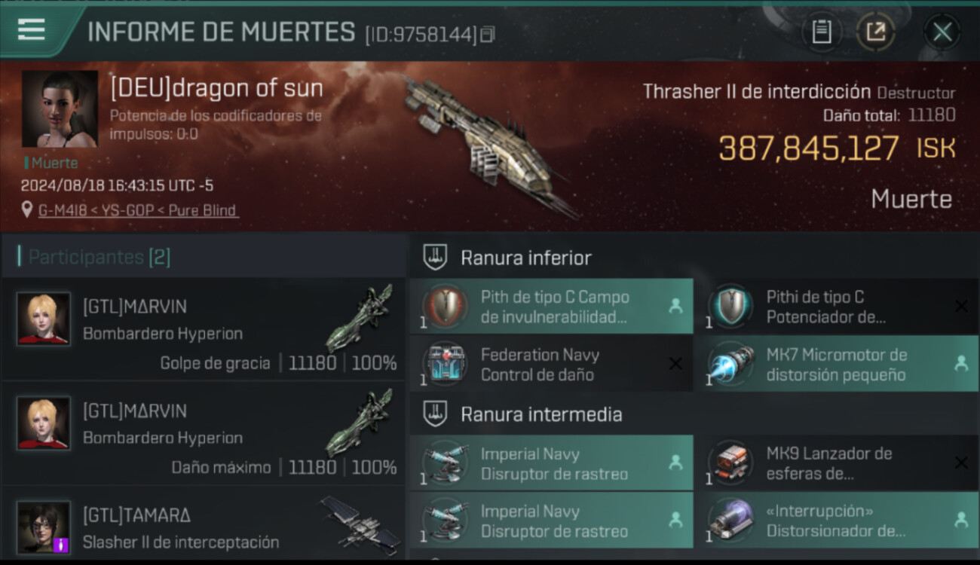Click person icon on first Imperial Navy Disruptor
The height and width of the screenshot is (565, 980).
pos(675,463)
